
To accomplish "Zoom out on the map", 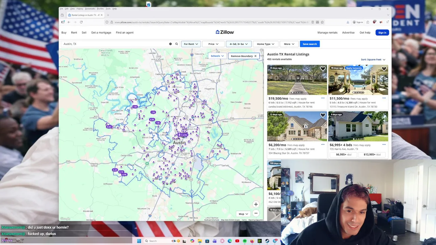I will point(256,213).
